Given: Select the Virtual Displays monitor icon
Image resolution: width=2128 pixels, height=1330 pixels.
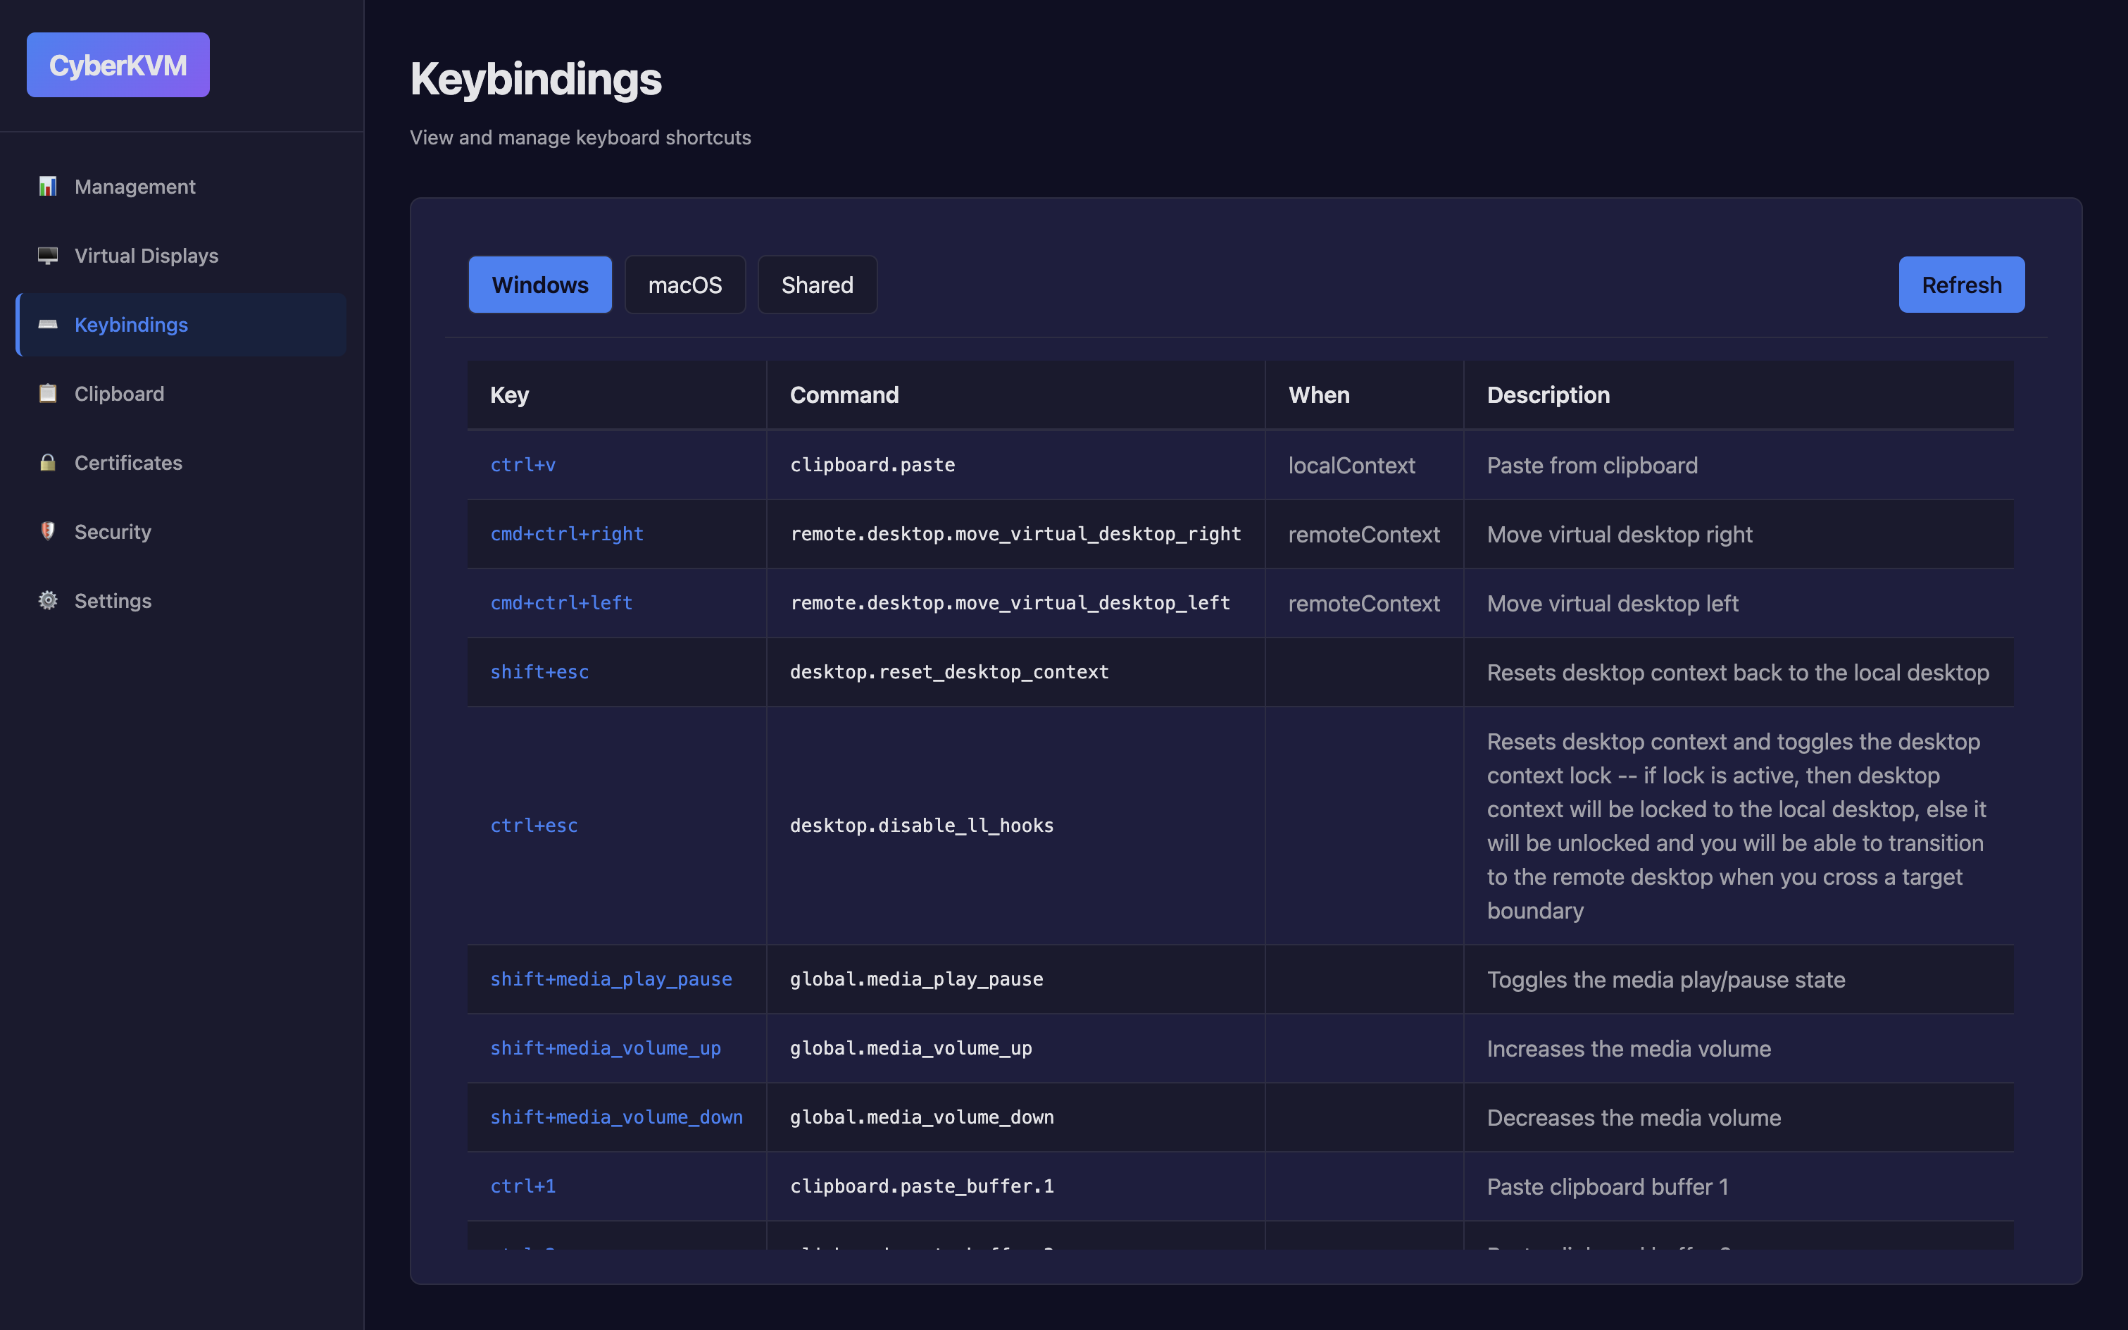Looking at the screenshot, I should [x=47, y=256].
